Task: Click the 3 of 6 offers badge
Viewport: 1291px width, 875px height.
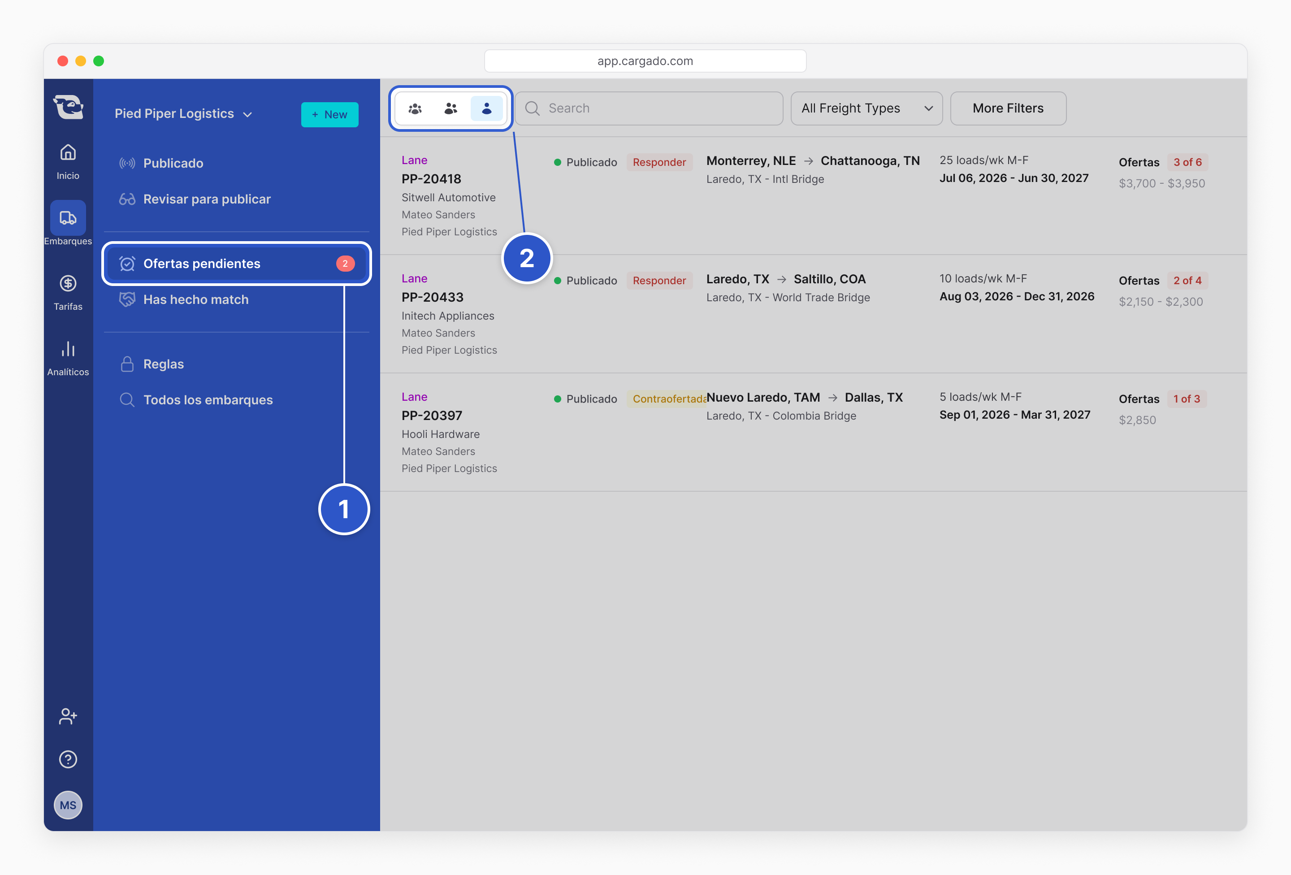Action: coord(1187,162)
